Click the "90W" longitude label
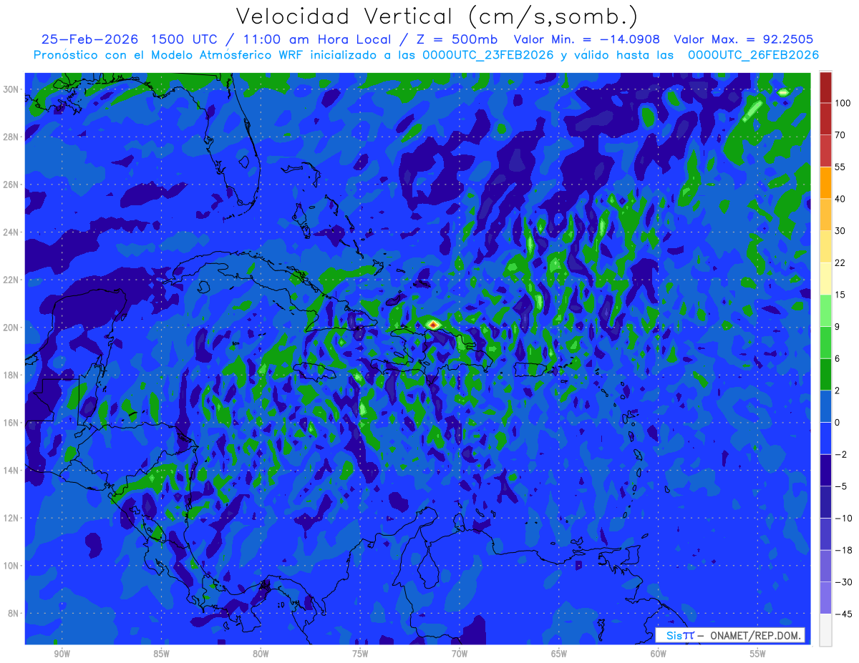Viewport: 859px width, 663px height. (62, 654)
